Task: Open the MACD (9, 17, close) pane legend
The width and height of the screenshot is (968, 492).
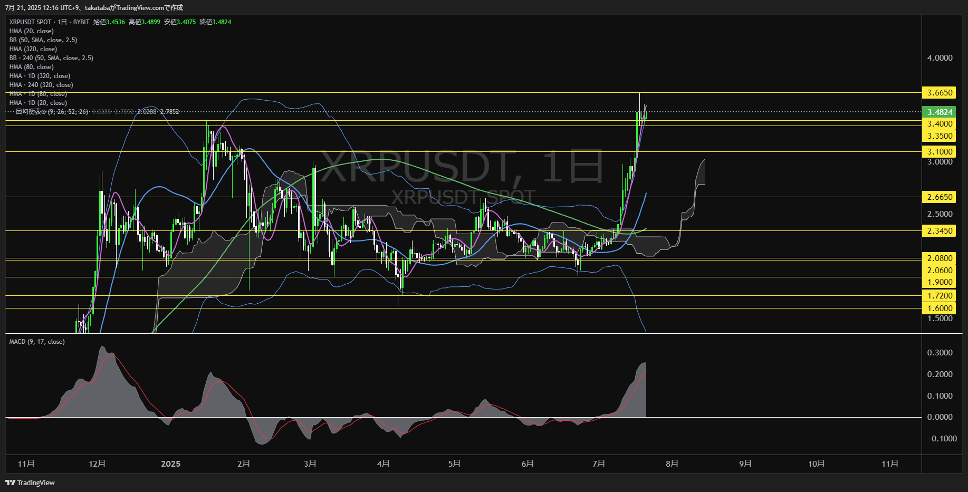Action: 37,342
